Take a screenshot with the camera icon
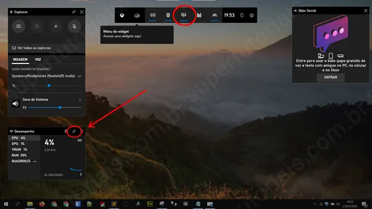This screenshot has width=372, height=209. click(x=18, y=26)
